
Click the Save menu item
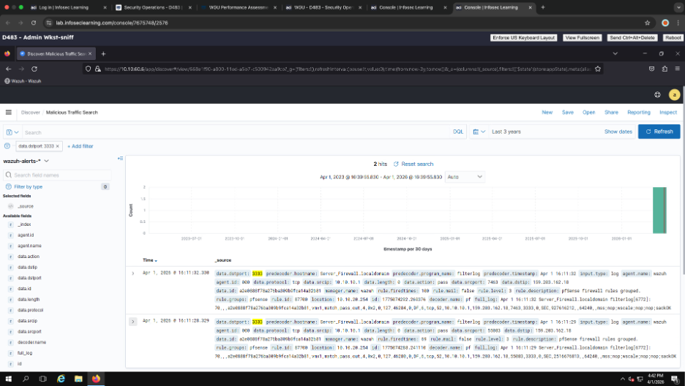567,112
